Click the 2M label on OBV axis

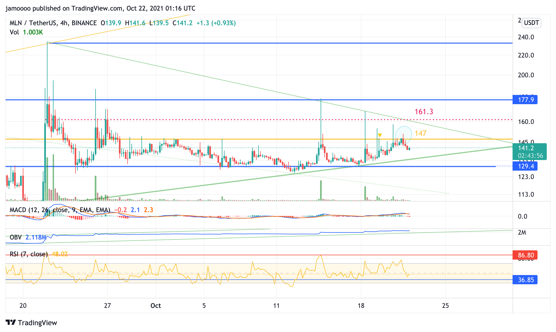pos(522,232)
